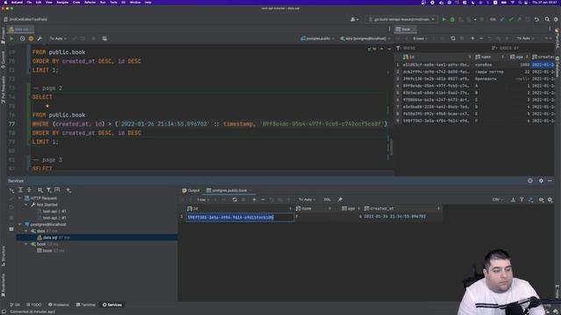Image resolution: width=561 pixels, height=315 pixels.
Task: Open the data [postgres@localhost] session dropdown
Action: click(x=366, y=38)
